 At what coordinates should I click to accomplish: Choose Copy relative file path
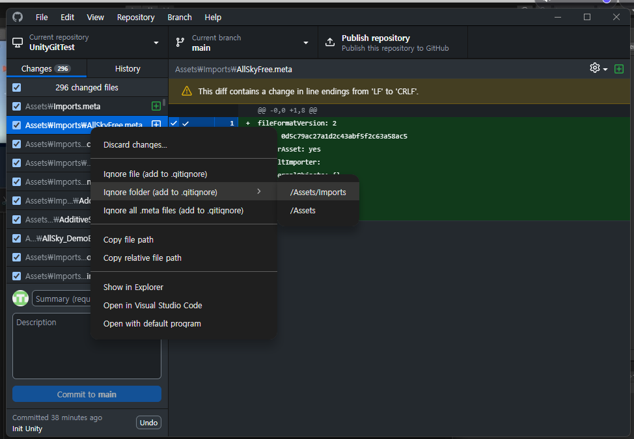click(184, 258)
